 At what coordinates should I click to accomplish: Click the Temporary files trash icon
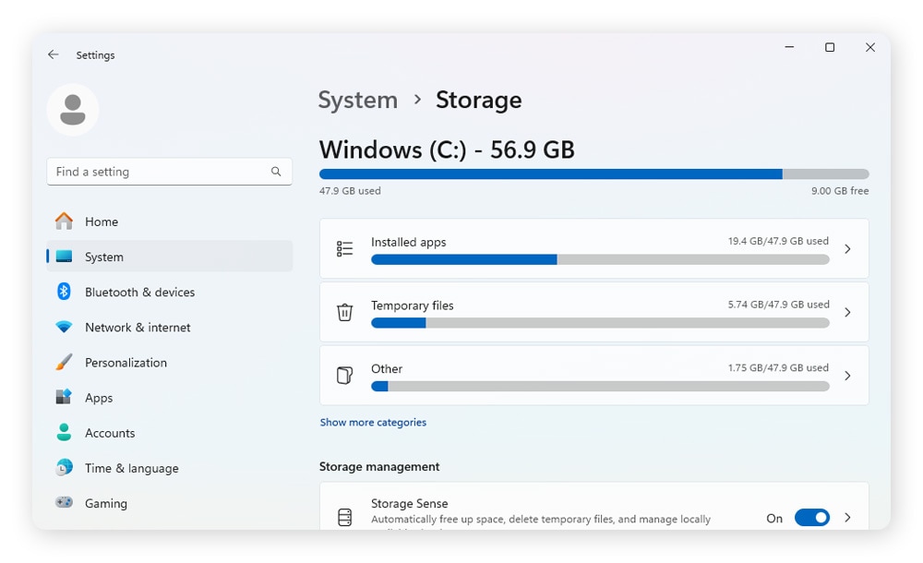coord(344,314)
